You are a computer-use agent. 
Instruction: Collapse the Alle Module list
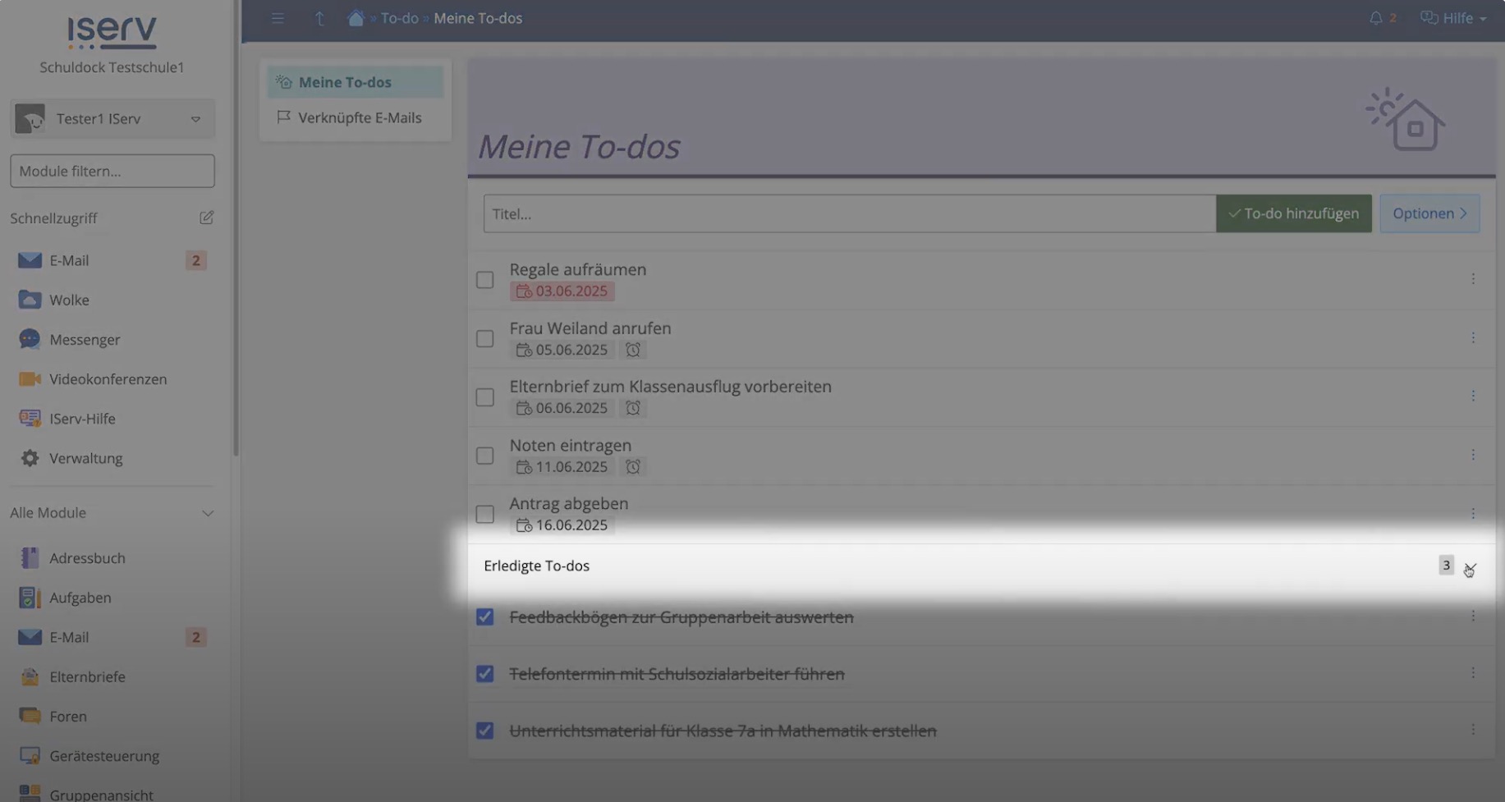click(x=208, y=513)
